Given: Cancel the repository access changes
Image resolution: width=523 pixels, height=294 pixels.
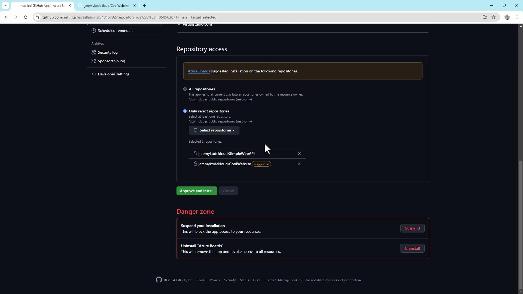Looking at the screenshot, I should (228, 191).
